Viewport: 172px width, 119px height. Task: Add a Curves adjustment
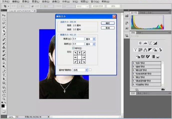coord(150,43)
